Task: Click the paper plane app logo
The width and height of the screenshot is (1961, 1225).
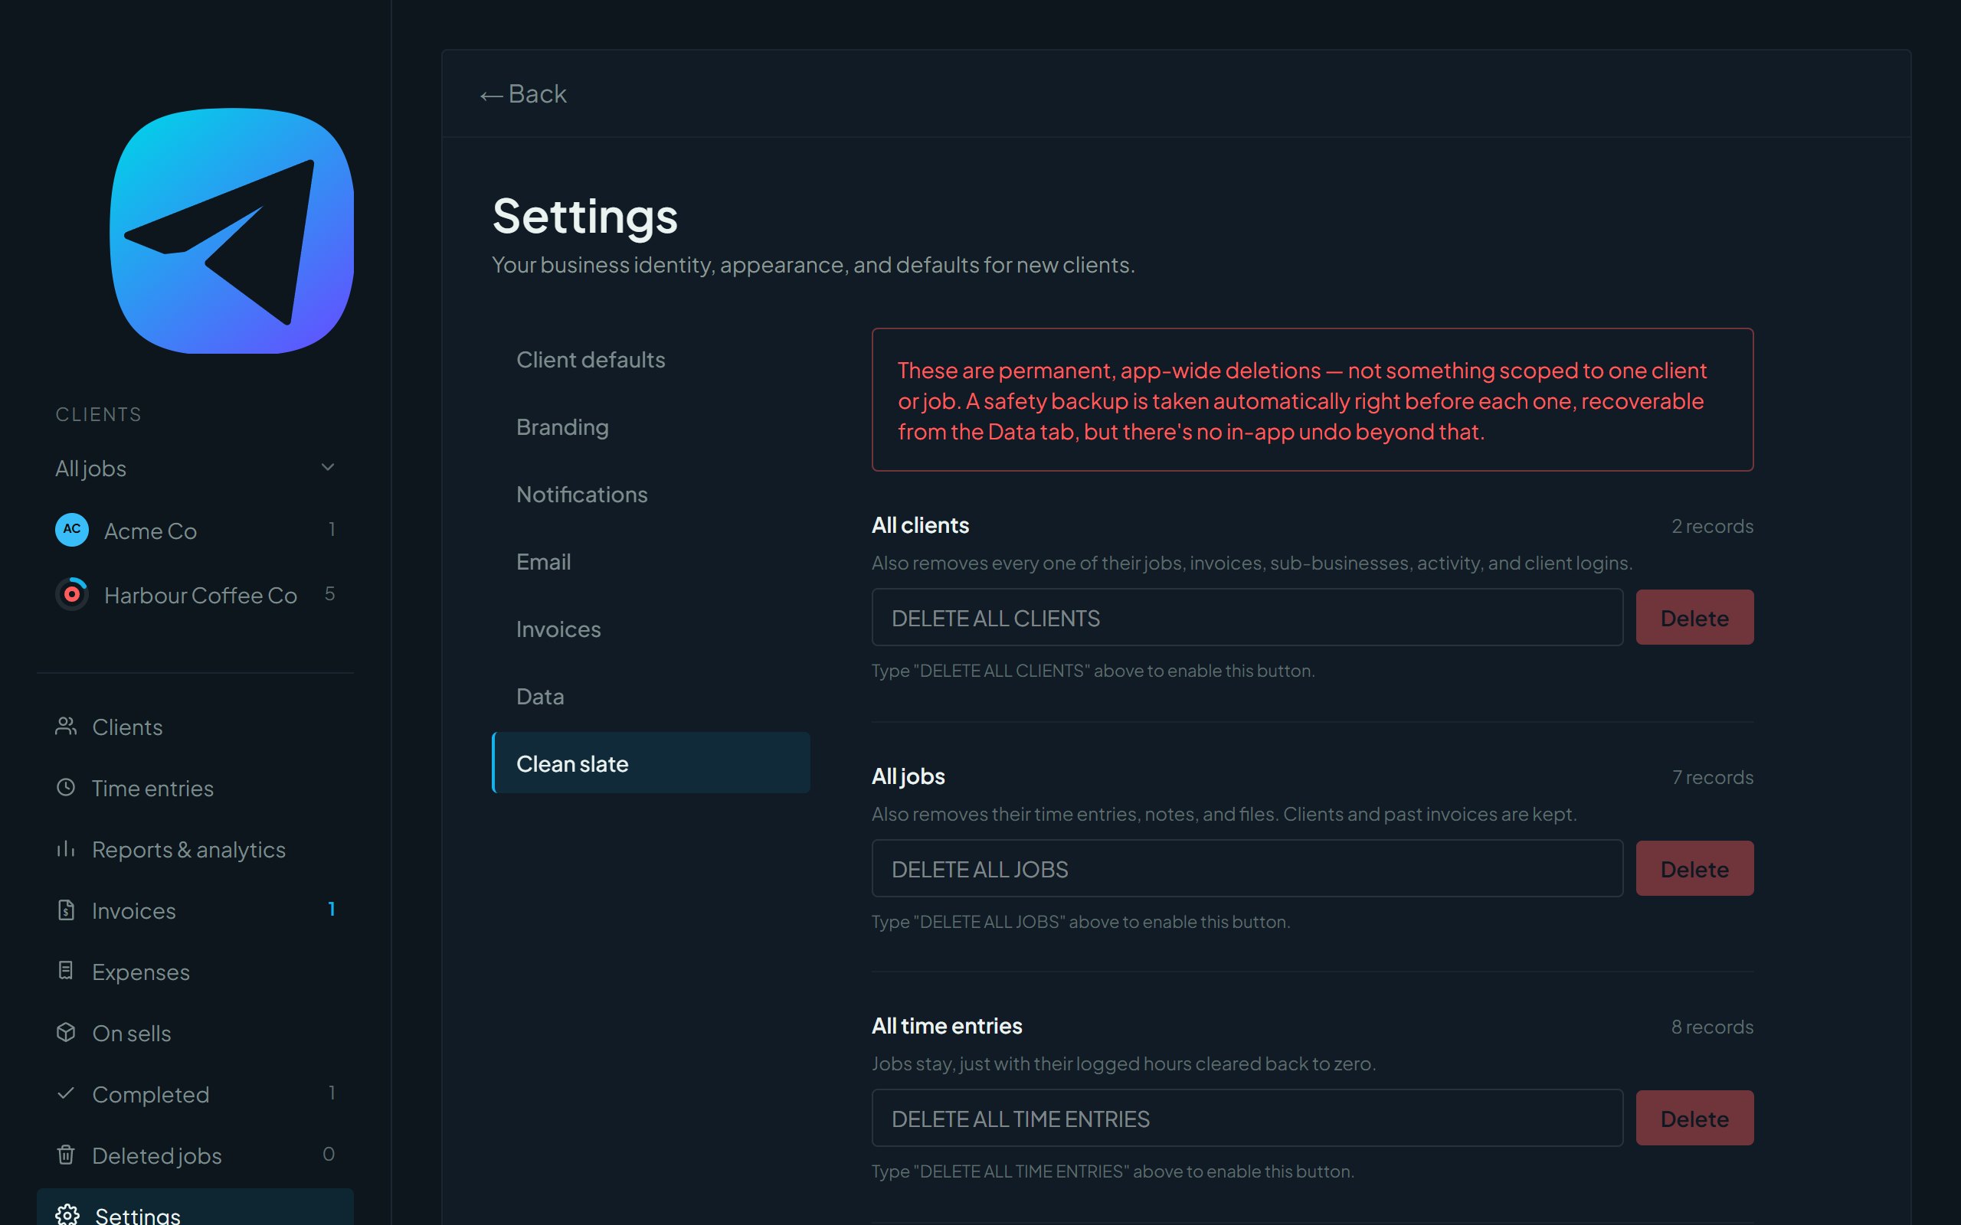Action: pos(232,231)
